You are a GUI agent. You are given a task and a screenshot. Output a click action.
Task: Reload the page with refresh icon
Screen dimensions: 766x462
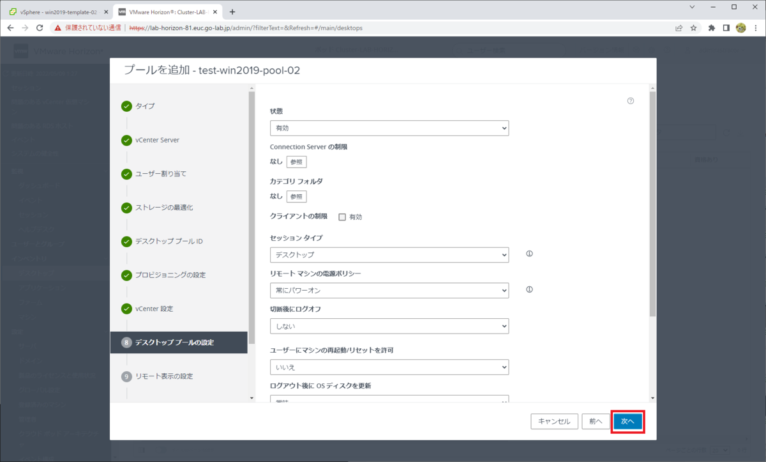pos(40,28)
